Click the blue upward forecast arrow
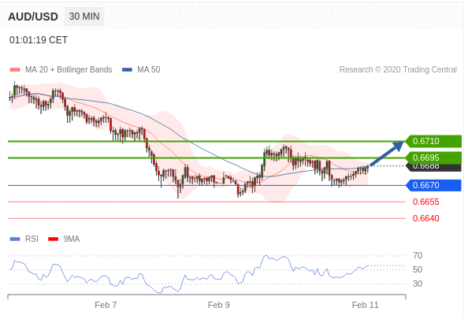 (387, 154)
